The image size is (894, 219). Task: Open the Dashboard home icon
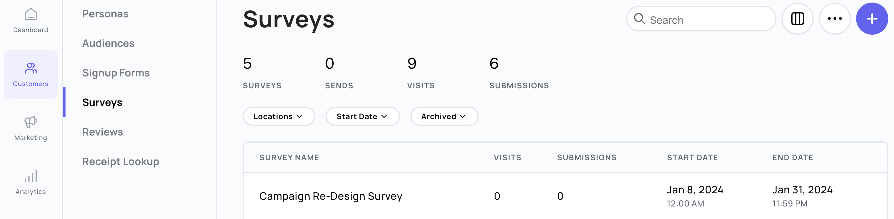[x=31, y=14]
